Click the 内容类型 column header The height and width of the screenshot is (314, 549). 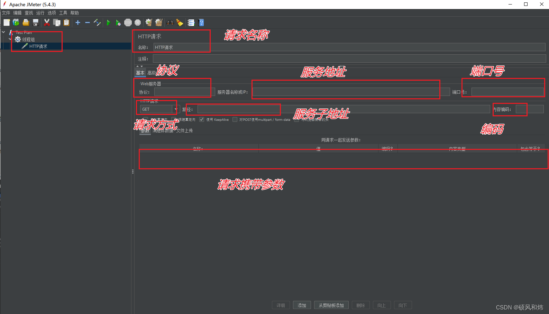(457, 149)
